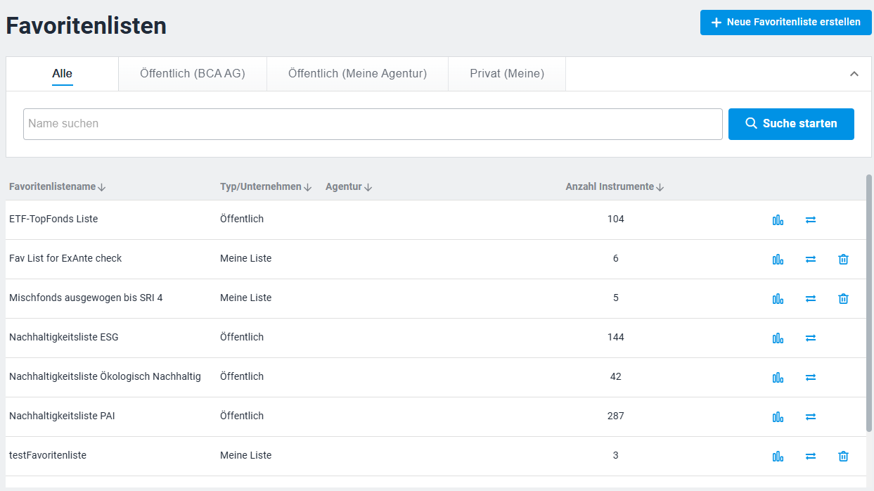Sort by Anzahl Instrumente column
The image size is (874, 491).
point(615,187)
